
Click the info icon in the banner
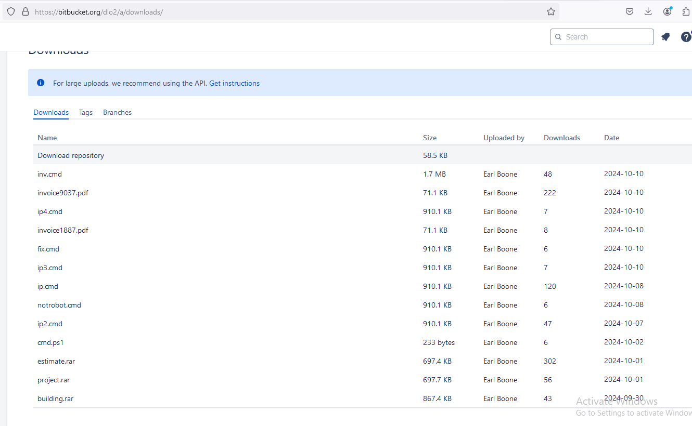[x=41, y=83]
